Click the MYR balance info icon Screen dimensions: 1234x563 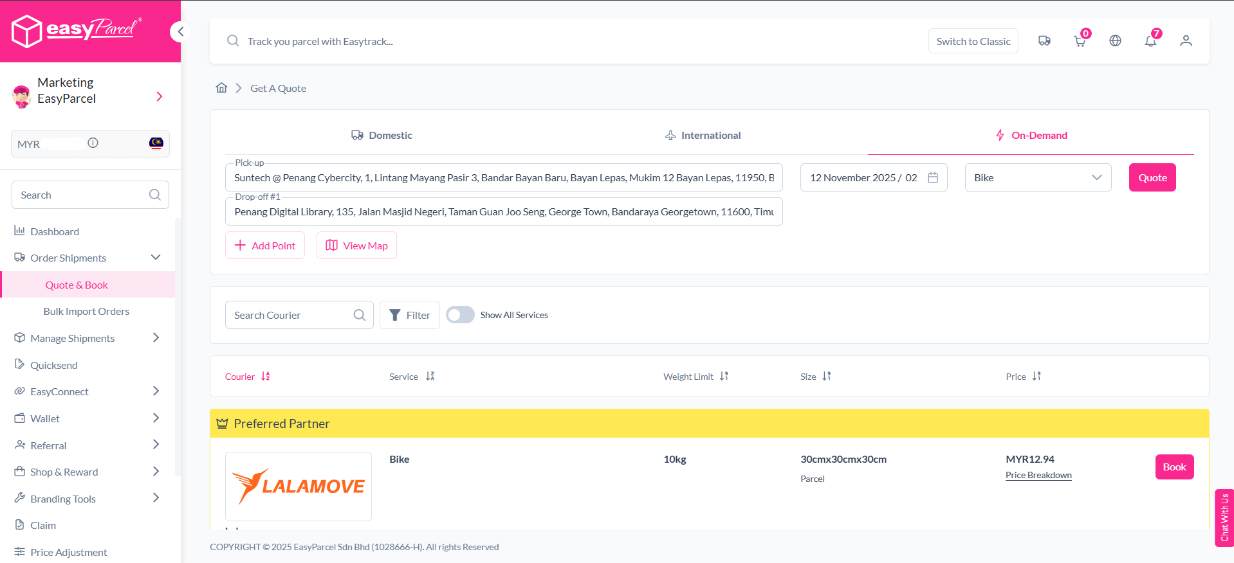[93, 143]
